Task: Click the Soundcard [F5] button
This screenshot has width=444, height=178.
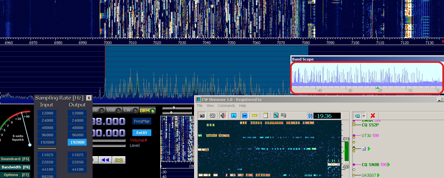Action: 15,159
